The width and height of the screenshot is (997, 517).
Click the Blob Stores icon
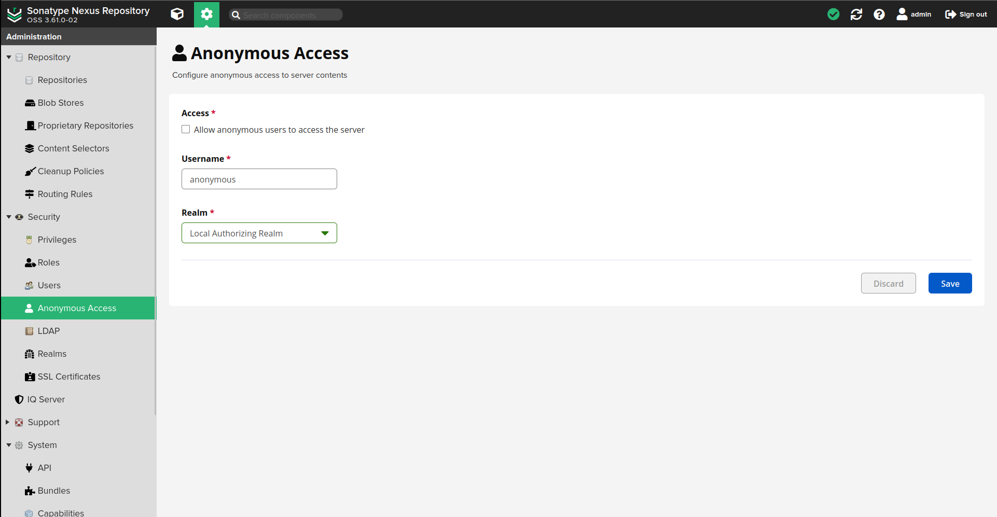pos(30,103)
